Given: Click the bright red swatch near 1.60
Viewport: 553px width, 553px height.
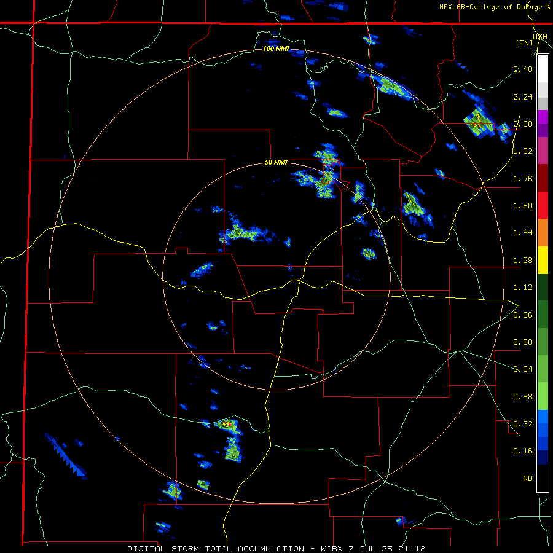Looking at the screenshot, I should coord(543,205).
